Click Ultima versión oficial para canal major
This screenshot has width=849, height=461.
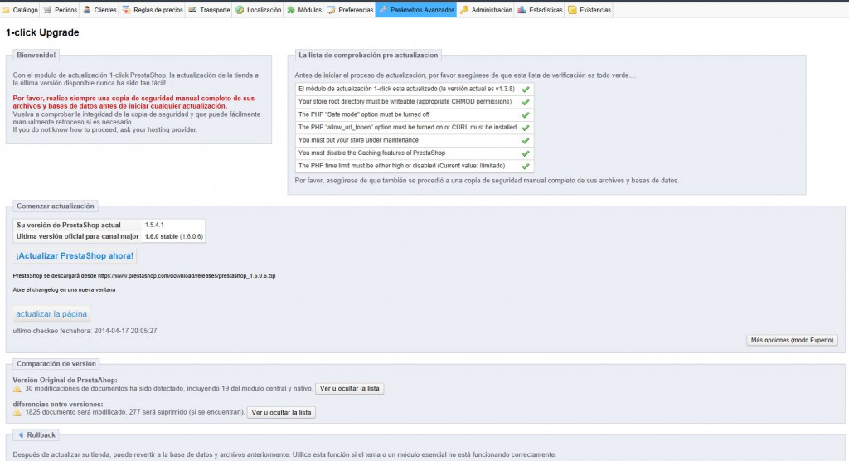[77, 237]
